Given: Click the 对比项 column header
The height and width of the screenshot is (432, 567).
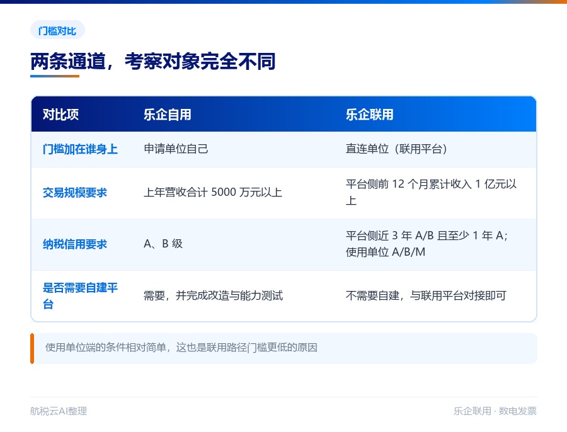Looking at the screenshot, I should [x=60, y=114].
